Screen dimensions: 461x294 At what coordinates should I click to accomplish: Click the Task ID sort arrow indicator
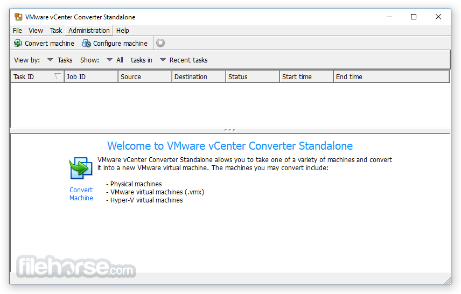click(58, 76)
